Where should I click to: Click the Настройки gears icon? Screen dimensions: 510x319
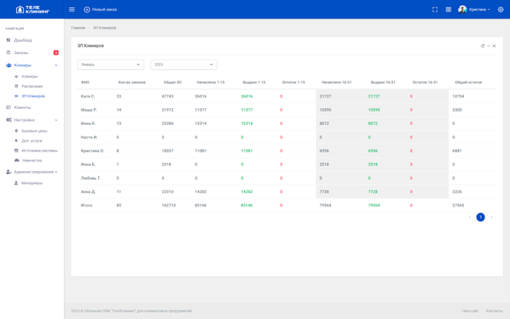[x=9, y=120]
